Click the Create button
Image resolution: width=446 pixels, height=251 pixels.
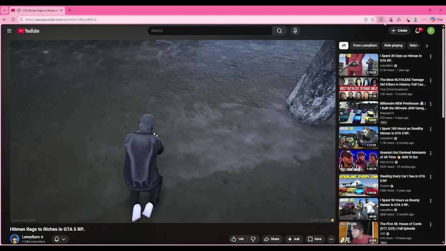[399, 31]
